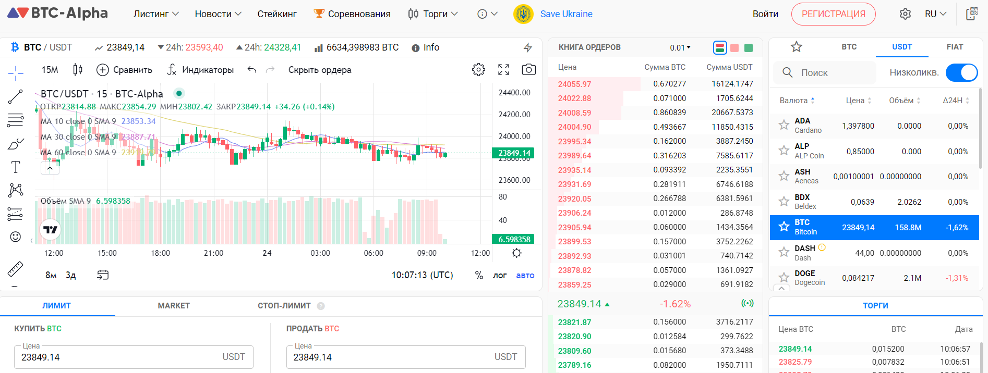Open the Индикаторы indicators button
Screen dimensions: 988x373
200,70
